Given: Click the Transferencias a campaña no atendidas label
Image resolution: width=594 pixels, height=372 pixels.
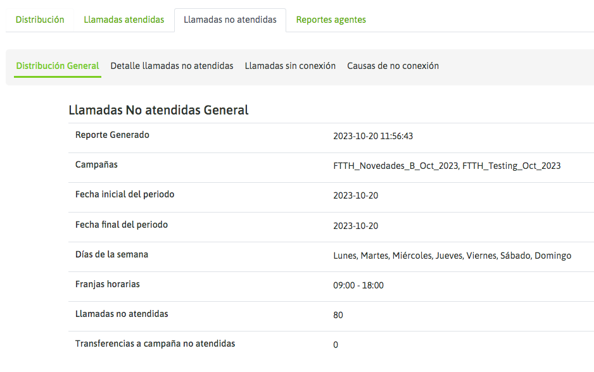Looking at the screenshot, I should pos(155,344).
